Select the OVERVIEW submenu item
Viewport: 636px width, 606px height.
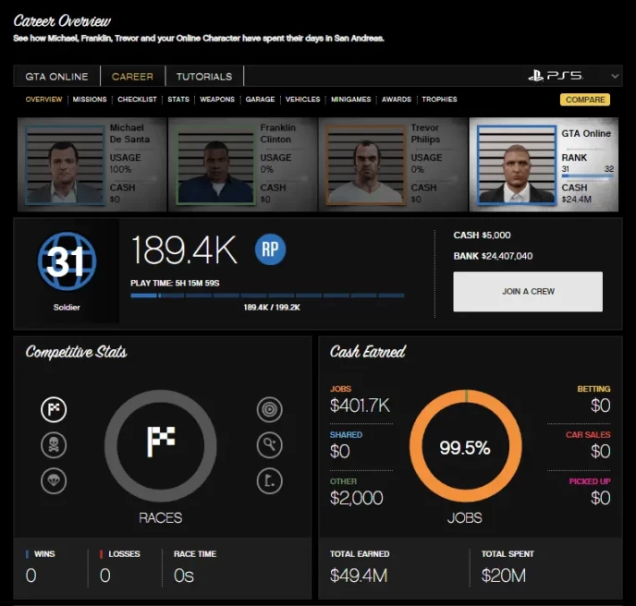pyautogui.click(x=43, y=100)
